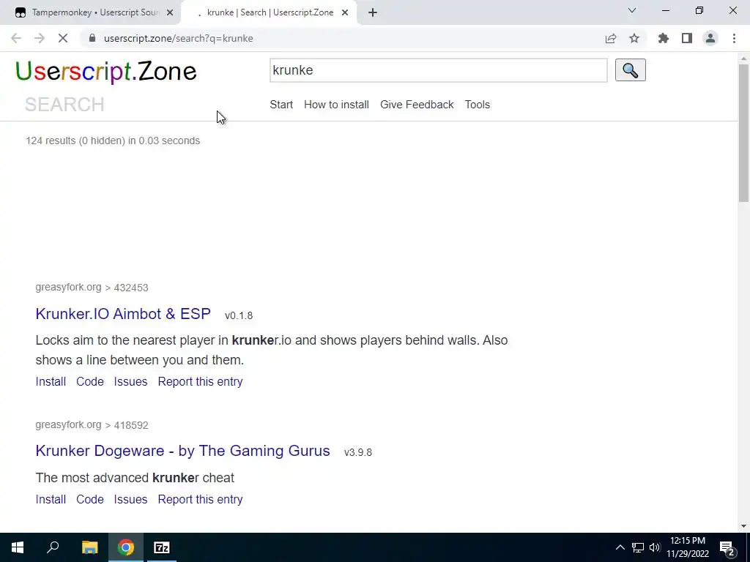Image resolution: width=750 pixels, height=562 pixels.
Task: Open How to install page
Action: click(336, 105)
